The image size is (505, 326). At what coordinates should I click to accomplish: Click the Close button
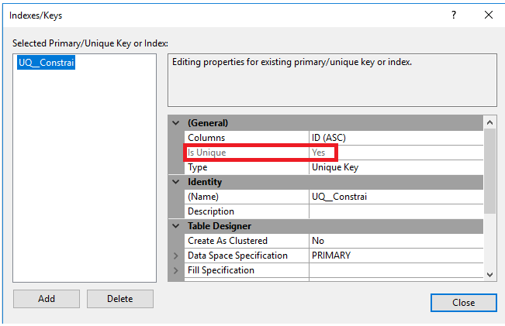pyautogui.click(x=463, y=302)
